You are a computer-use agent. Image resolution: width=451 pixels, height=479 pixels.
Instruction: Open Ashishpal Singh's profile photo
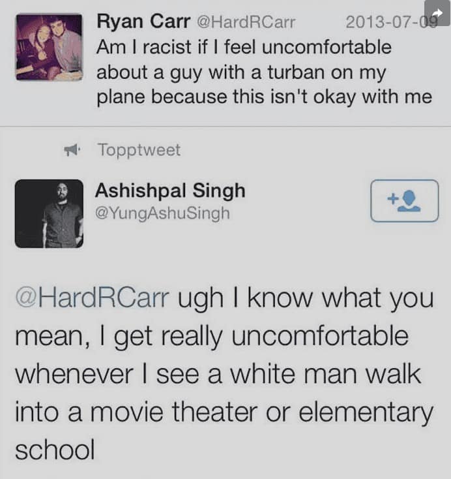[x=49, y=213]
